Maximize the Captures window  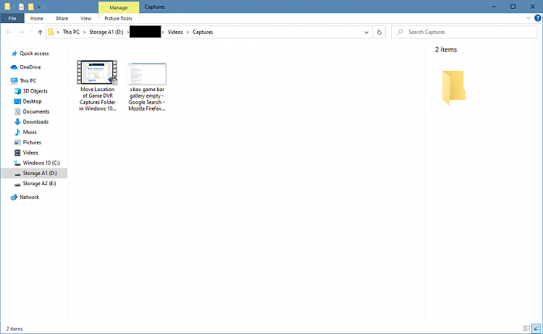coord(513,7)
